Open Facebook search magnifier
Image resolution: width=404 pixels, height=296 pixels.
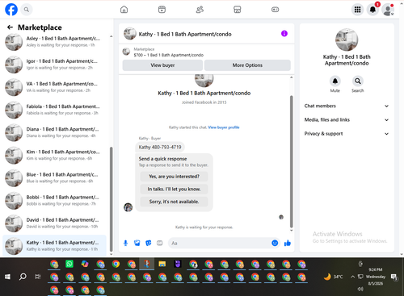tap(27, 10)
